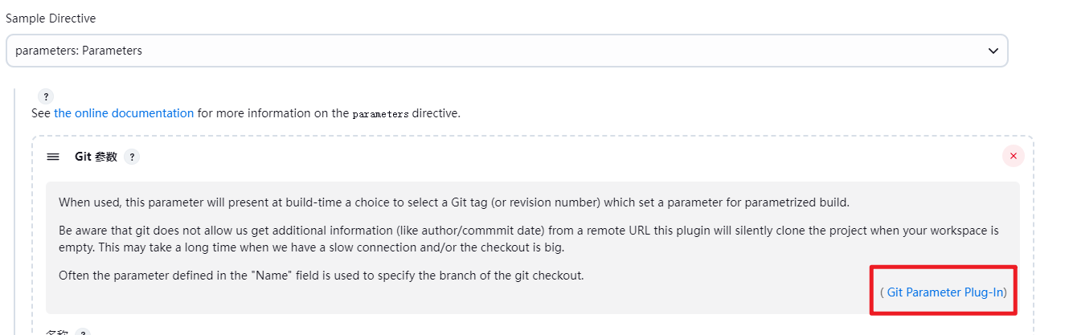The width and height of the screenshot is (1073, 335).
Task: Remove the Git 参数 parameter with red X
Action: (x=1013, y=156)
